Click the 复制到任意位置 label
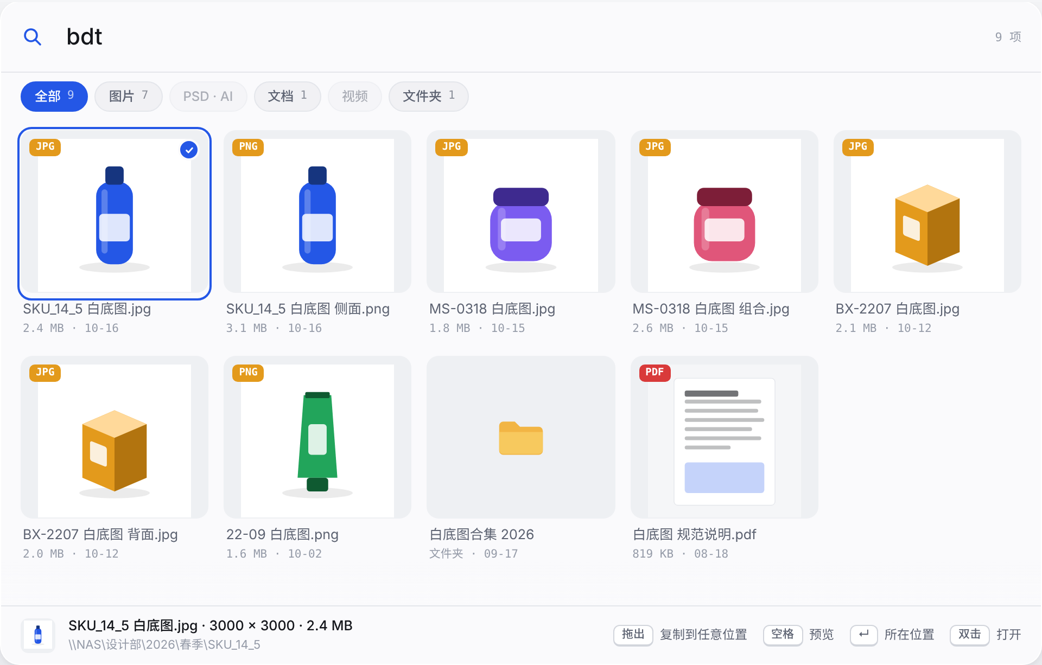The width and height of the screenshot is (1042, 665). pos(703,635)
